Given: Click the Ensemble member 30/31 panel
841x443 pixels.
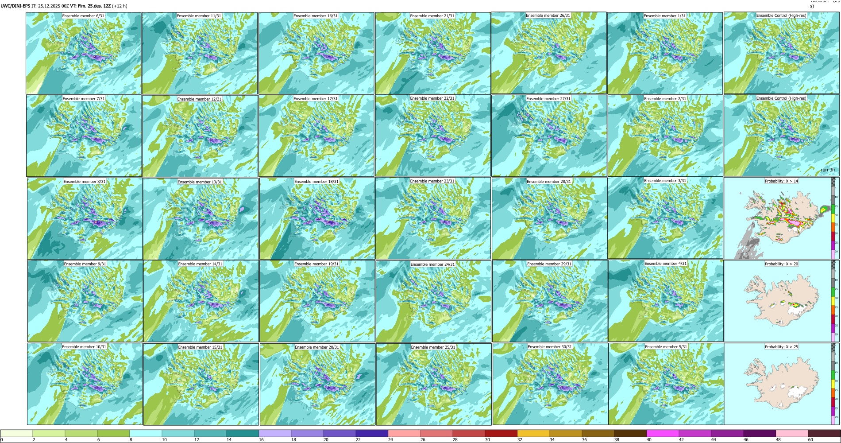Looking at the screenshot, I should click(550, 385).
